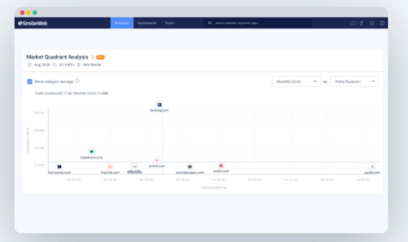Click the Worldwide country label

(92, 65)
